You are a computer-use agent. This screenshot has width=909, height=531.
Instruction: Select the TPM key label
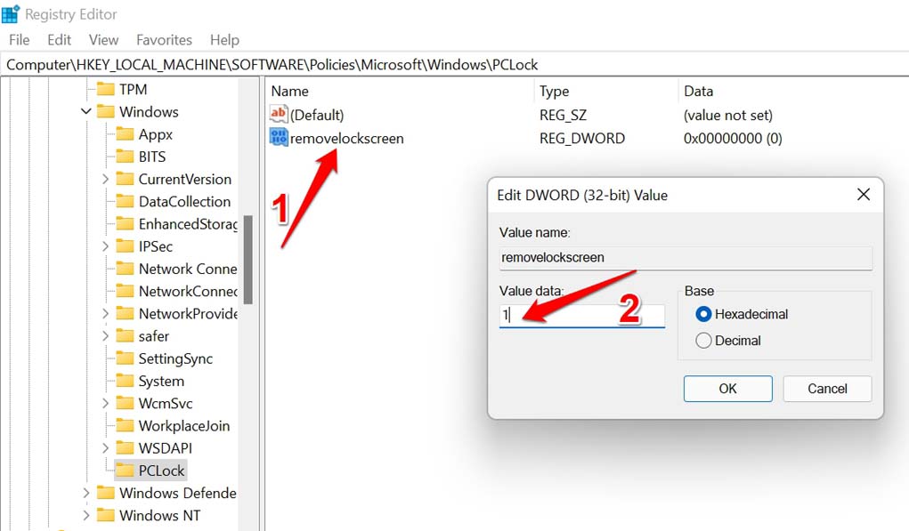[x=134, y=89]
